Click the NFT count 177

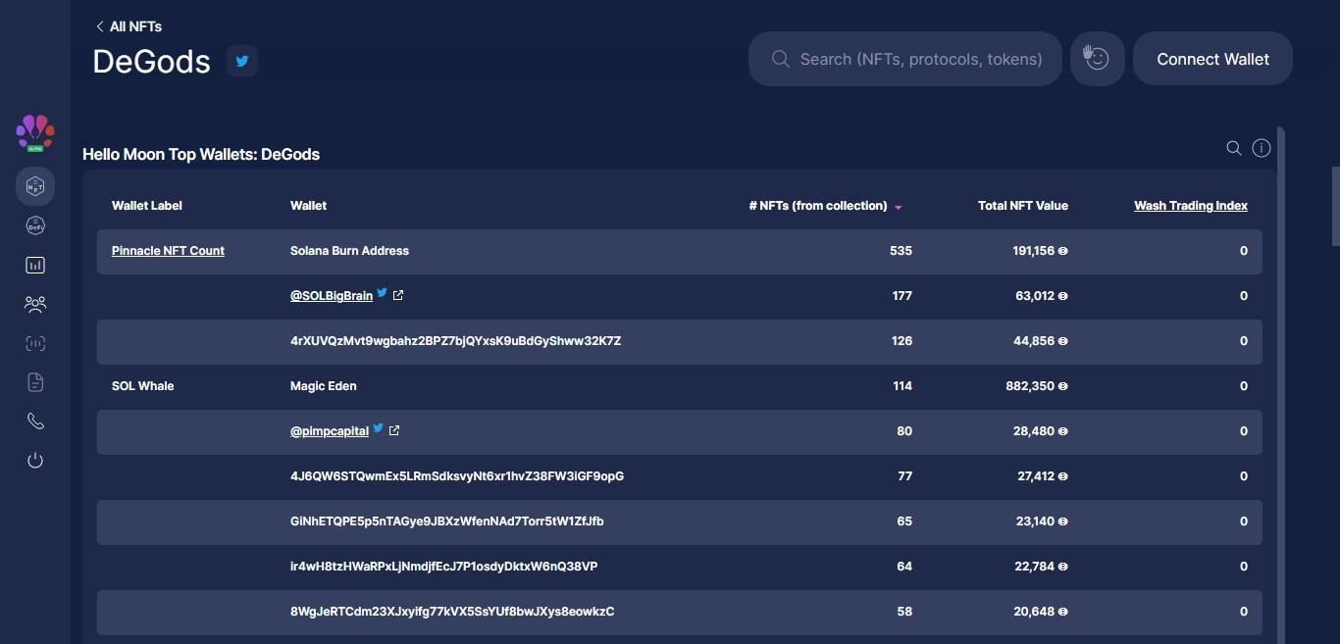tap(902, 296)
